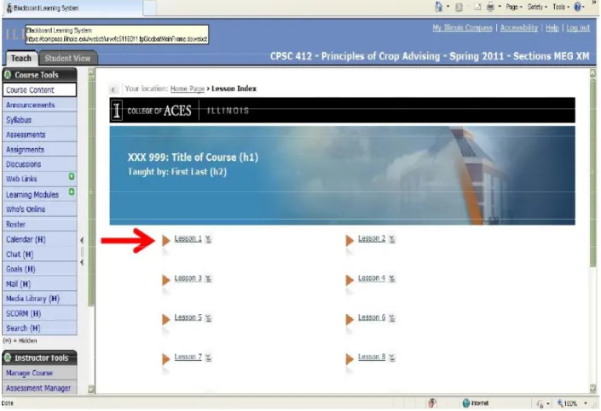Click the orange arrow icon beside Lesson 7
The width and height of the screenshot is (601, 411).
(x=166, y=359)
